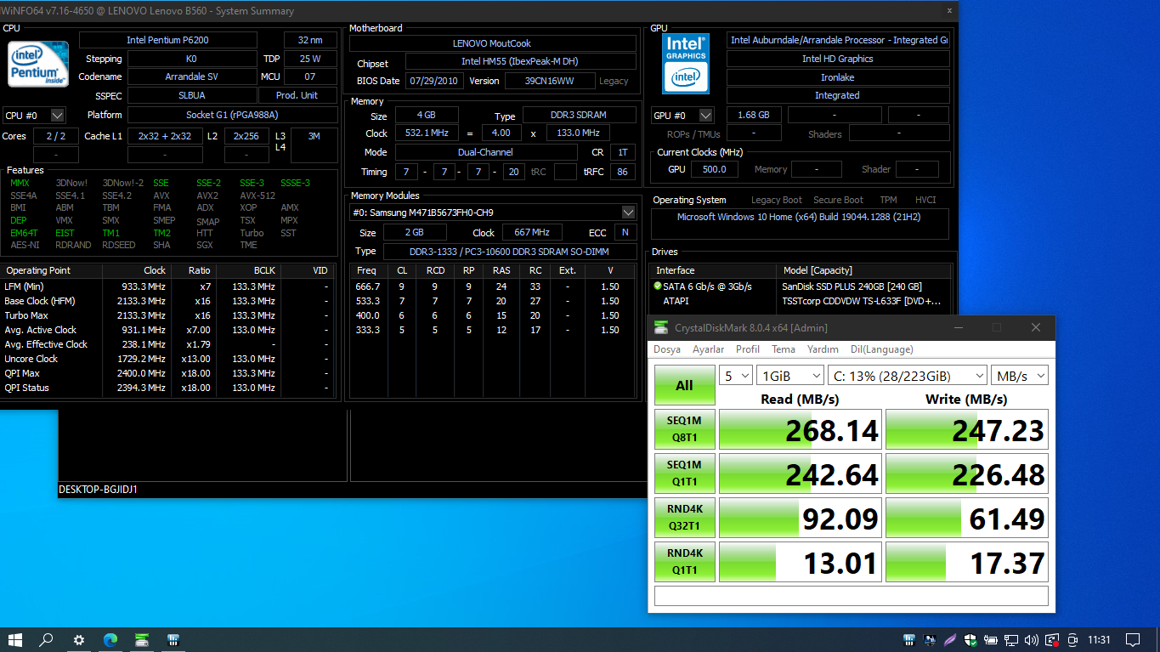This screenshot has height=652, width=1160.
Task: Switch to HWiNFO64 taskbar icon
Action: pos(173,640)
